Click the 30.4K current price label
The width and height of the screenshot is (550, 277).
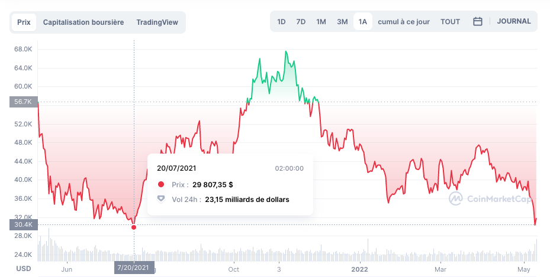pos(24,224)
